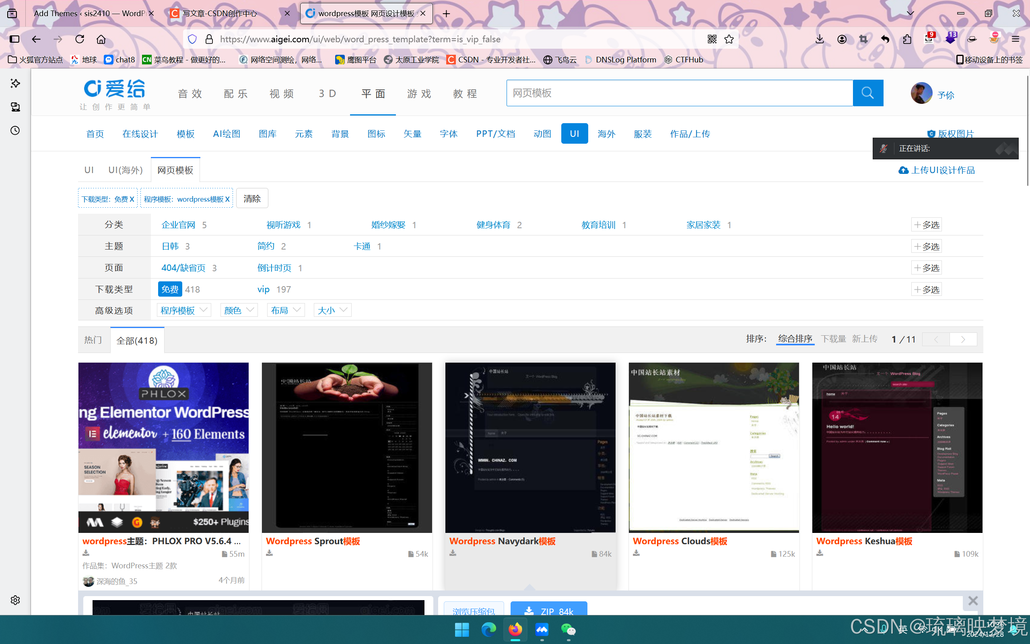Click the 网页模板 search input field
This screenshot has height=644, width=1030.
679,93
